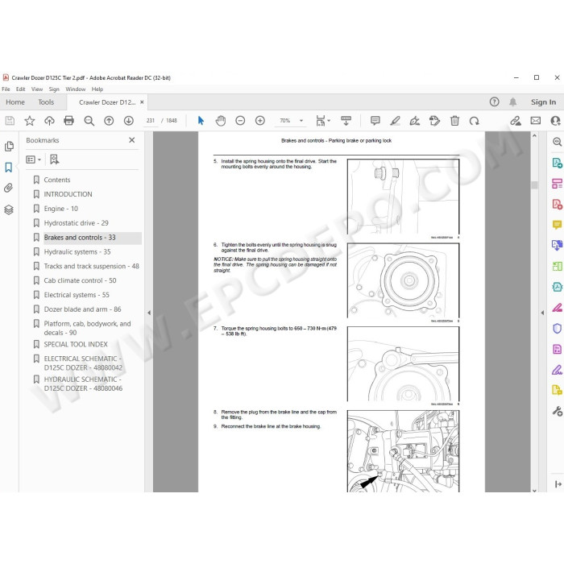564x564 pixels.
Task: Click the stamp/tag tool icon
Action: pyautogui.click(x=434, y=121)
